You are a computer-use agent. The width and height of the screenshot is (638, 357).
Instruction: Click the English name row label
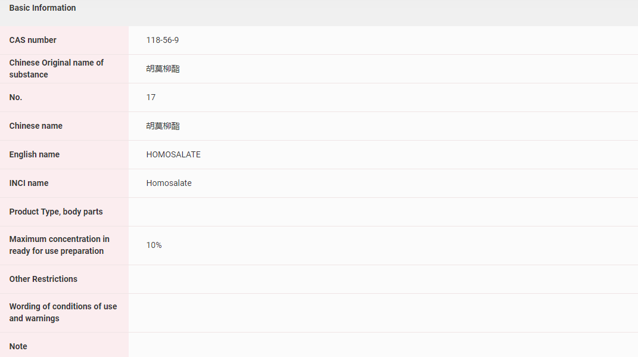point(35,155)
